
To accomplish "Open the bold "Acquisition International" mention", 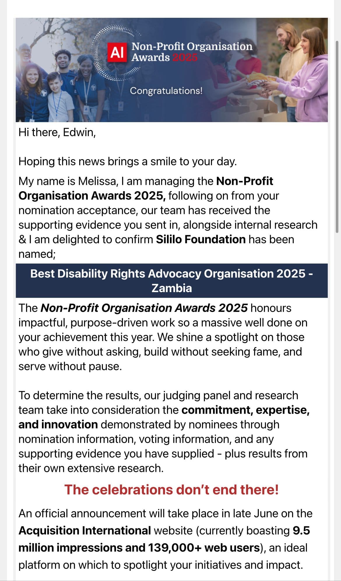I will tap(85, 531).
